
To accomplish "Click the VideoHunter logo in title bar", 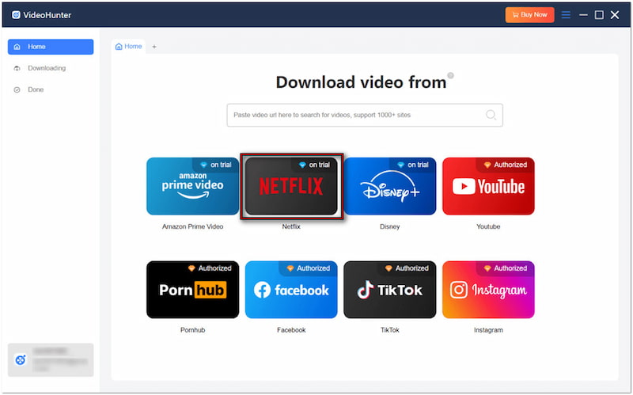I will pyautogui.click(x=16, y=15).
